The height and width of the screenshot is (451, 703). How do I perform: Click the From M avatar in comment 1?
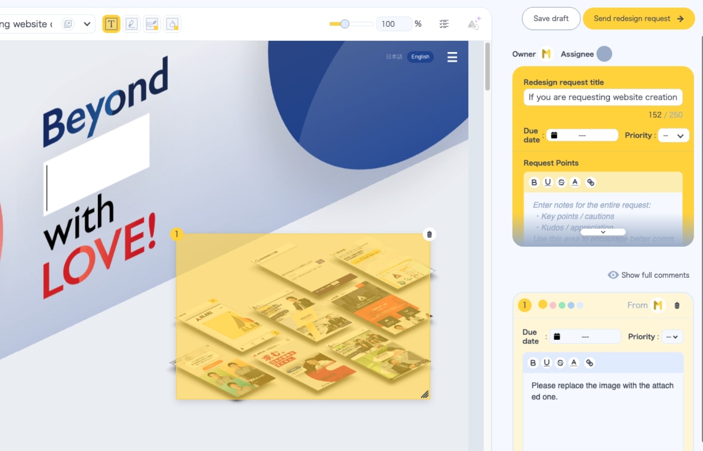(x=658, y=305)
